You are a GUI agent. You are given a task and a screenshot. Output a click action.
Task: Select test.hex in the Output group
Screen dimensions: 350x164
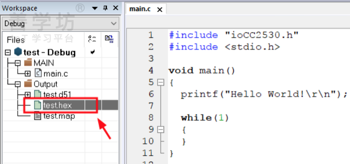pyautogui.click(x=57, y=105)
